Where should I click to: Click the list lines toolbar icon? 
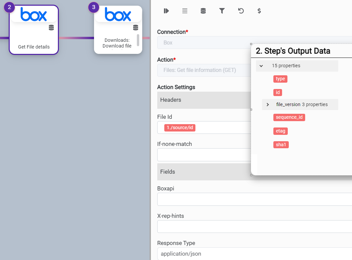pyautogui.click(x=185, y=11)
